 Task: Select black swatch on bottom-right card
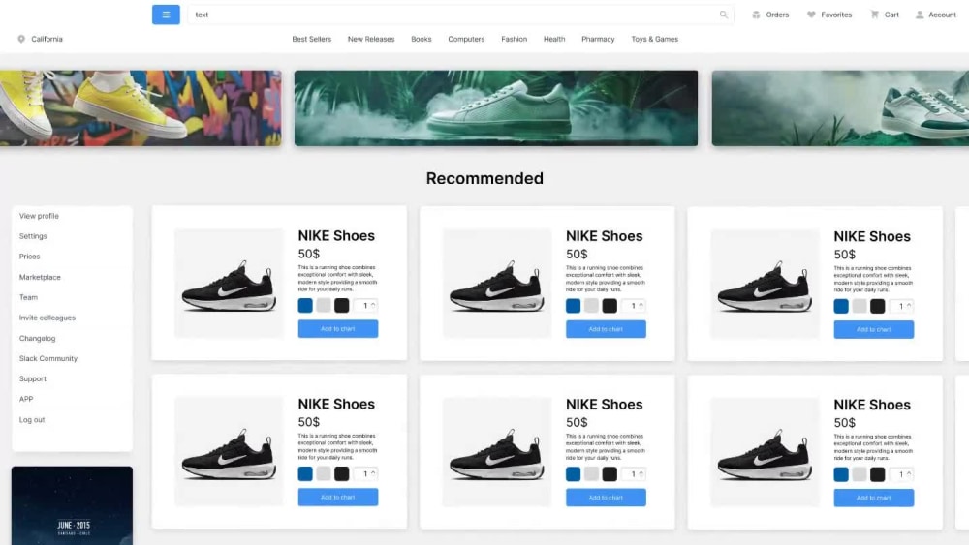878,474
